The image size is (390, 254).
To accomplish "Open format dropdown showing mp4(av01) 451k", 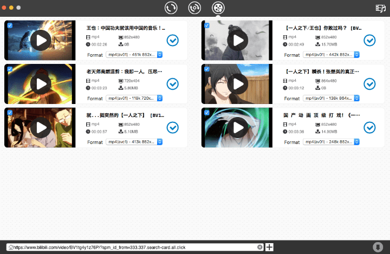I will pyautogui.click(x=134, y=55).
